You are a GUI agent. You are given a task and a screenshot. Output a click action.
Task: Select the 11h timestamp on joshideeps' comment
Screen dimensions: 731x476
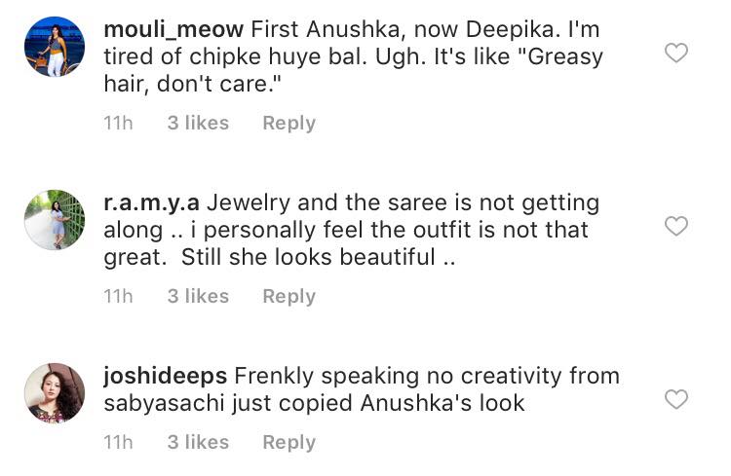[118, 443]
